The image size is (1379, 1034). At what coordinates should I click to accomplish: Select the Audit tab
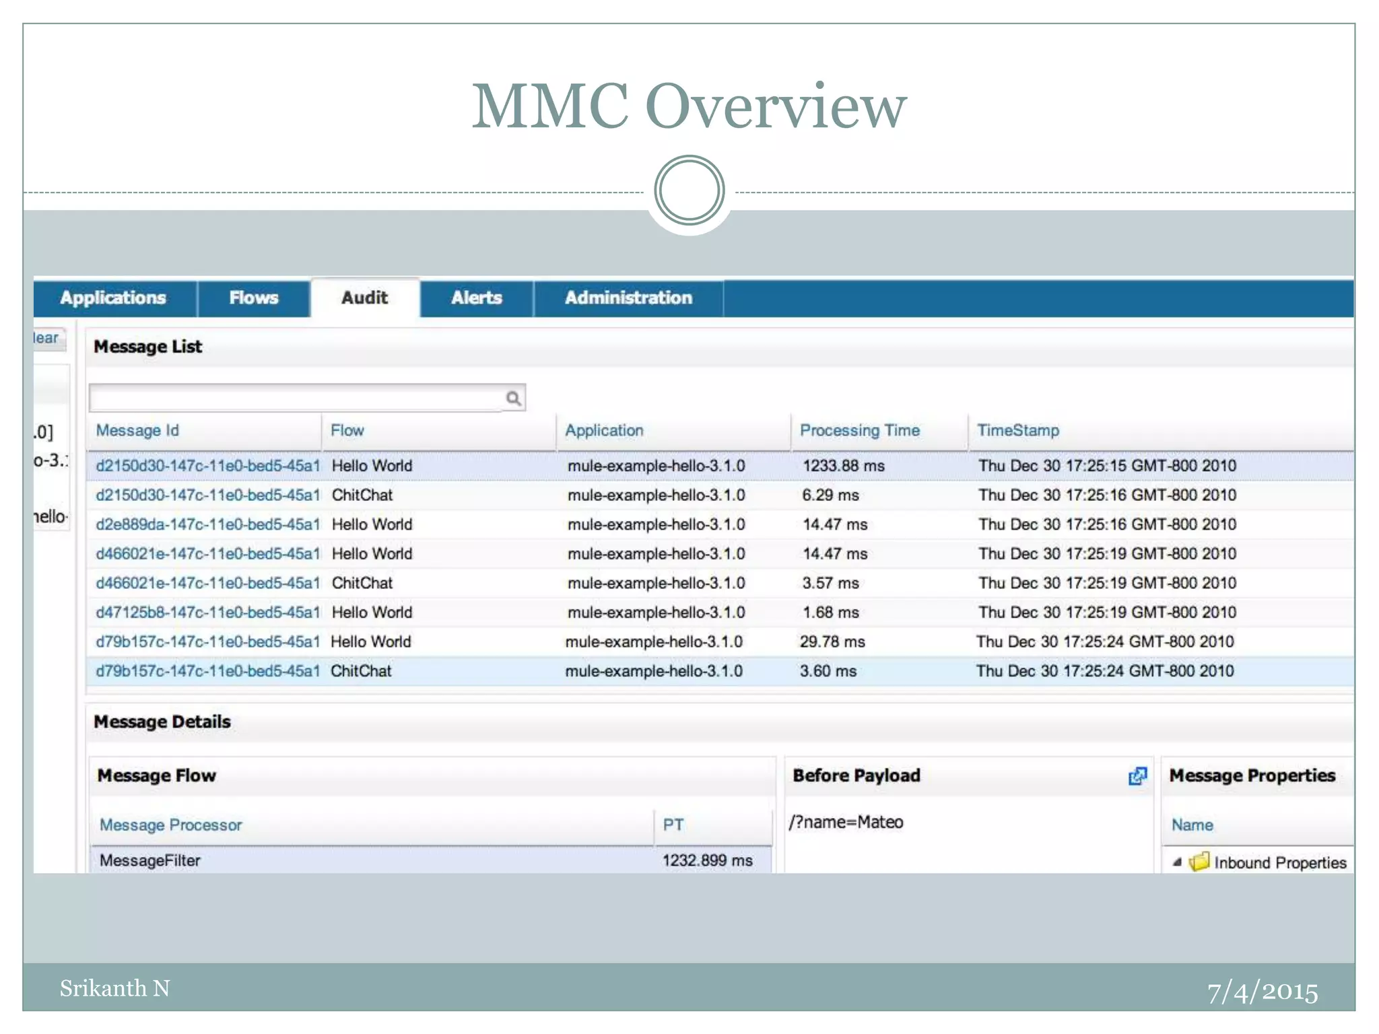click(364, 298)
